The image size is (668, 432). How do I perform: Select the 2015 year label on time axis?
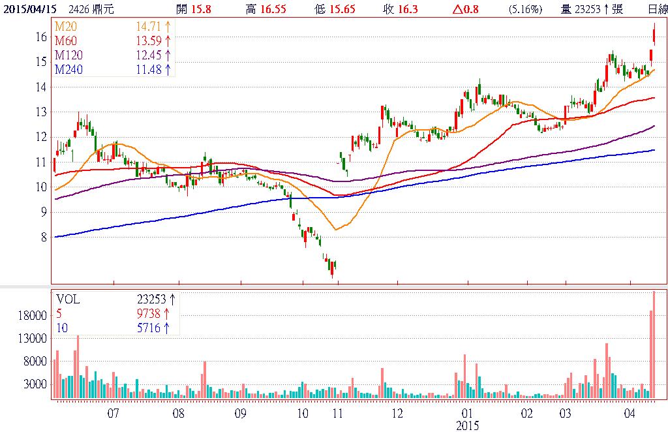(x=467, y=425)
